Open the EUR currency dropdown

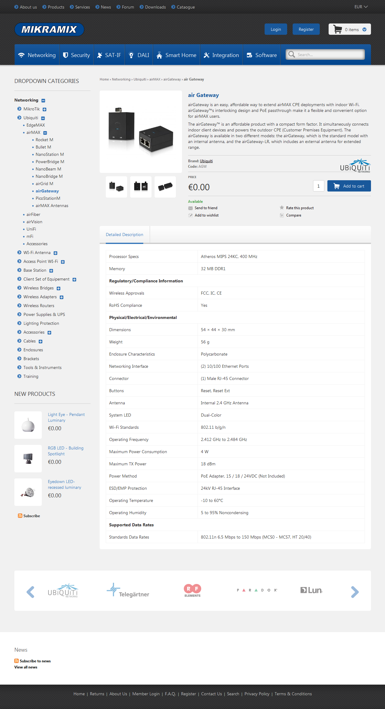click(x=361, y=7)
